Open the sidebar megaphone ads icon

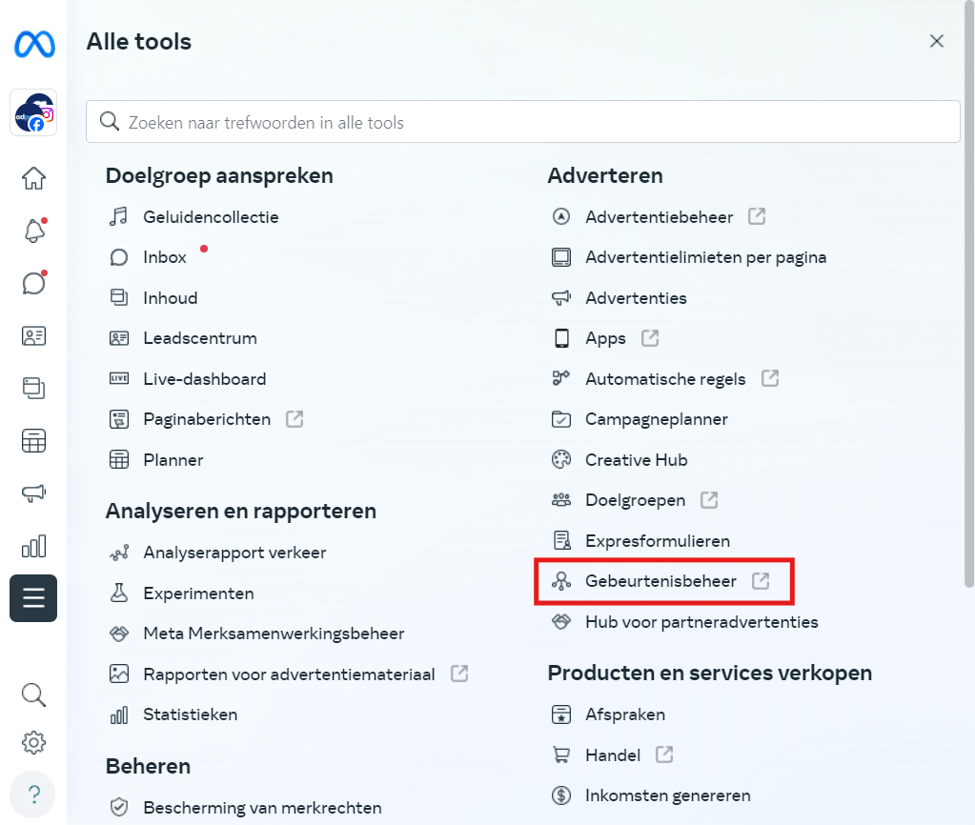tap(33, 493)
